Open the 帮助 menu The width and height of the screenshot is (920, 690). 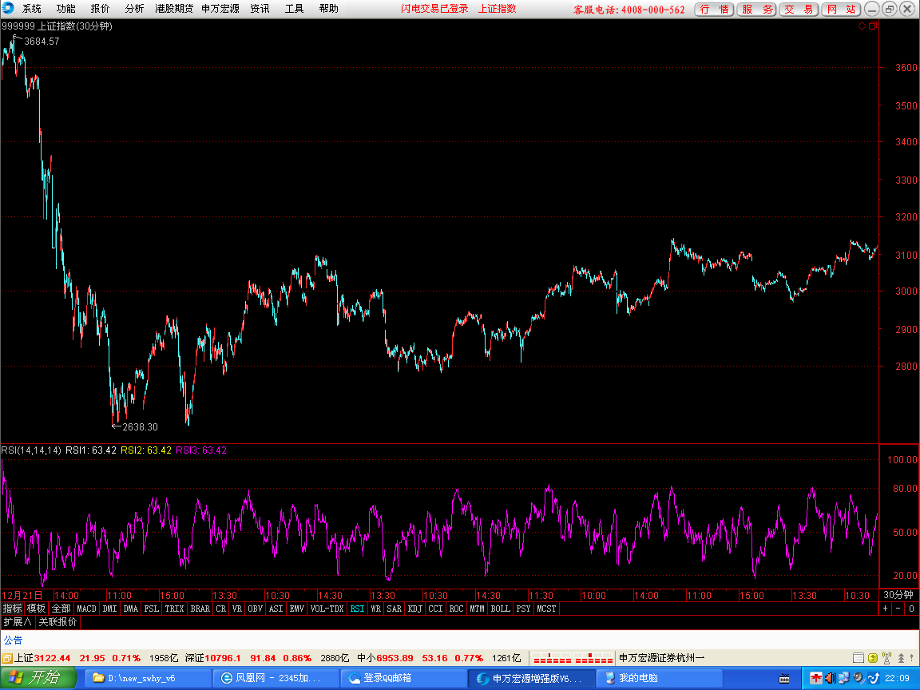pyautogui.click(x=328, y=8)
